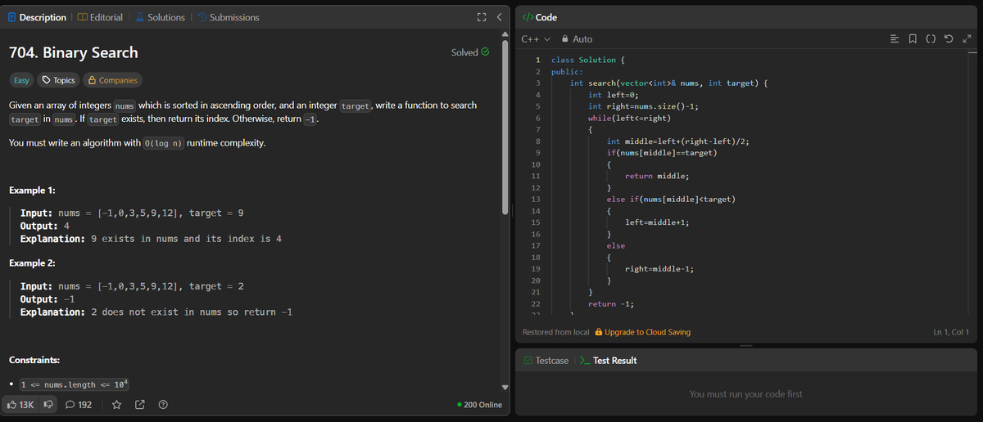View the Submissions tab

[228, 17]
